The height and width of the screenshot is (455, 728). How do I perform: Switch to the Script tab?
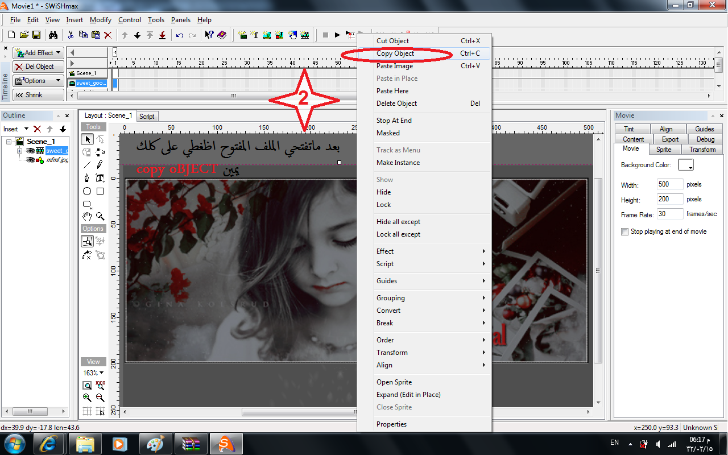[x=147, y=117]
